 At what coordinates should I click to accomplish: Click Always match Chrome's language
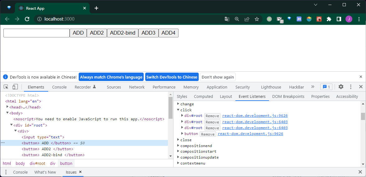pyautogui.click(x=111, y=77)
